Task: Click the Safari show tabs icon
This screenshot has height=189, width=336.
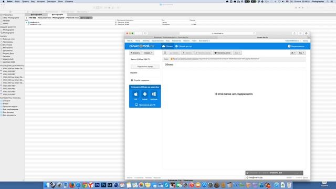Action: (x=300, y=34)
